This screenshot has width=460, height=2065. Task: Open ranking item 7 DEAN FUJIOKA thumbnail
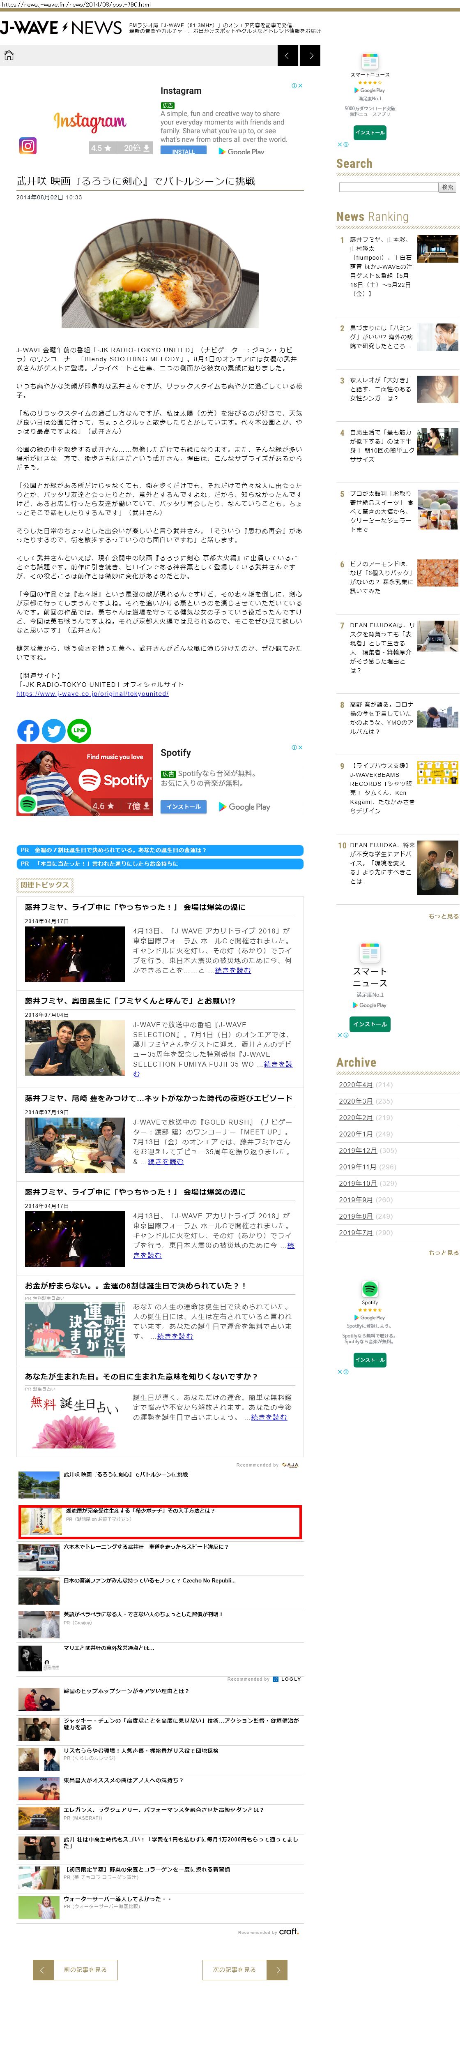point(437,636)
